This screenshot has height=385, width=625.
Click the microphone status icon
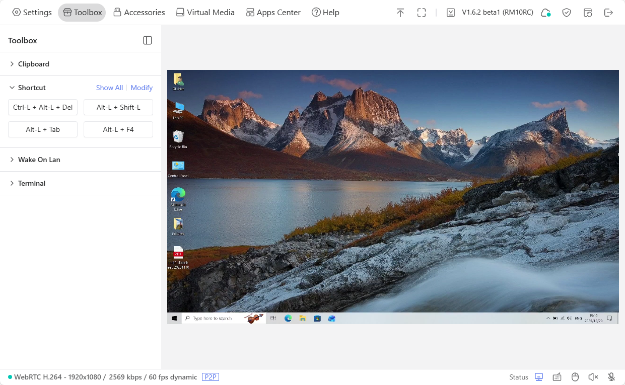611,376
